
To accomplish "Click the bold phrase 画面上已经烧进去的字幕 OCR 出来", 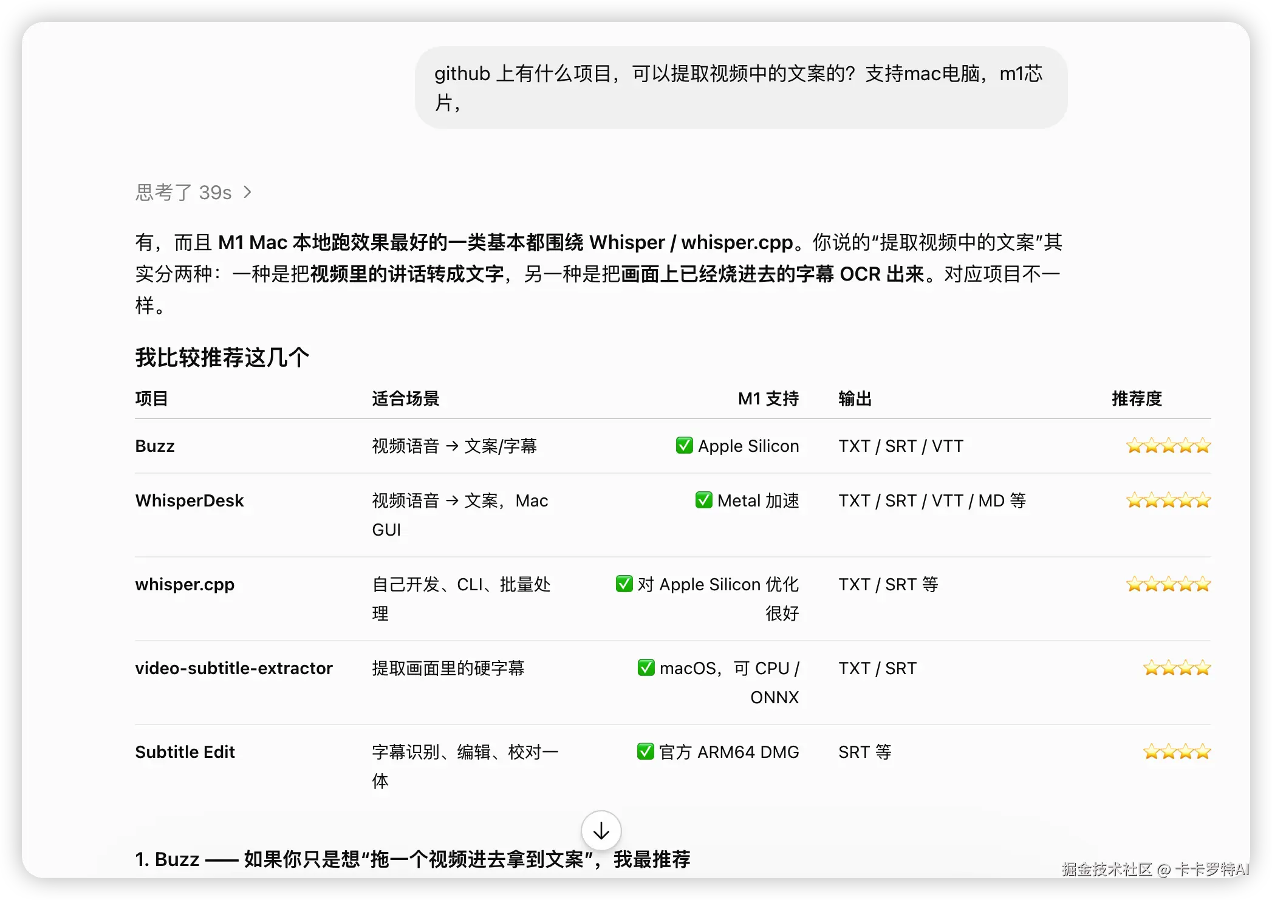I will tap(772, 274).
